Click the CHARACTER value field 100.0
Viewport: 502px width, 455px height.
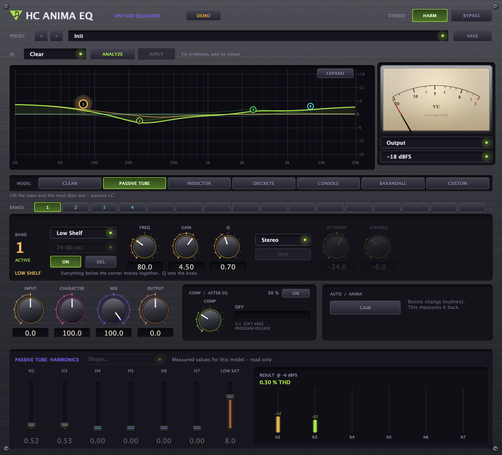click(x=72, y=333)
